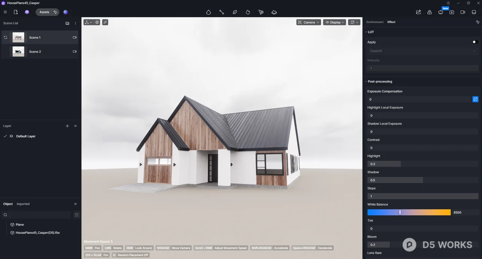The width and height of the screenshot is (482, 259).
Task: Select the Scene 2 thumbnail
Action: coord(18,52)
